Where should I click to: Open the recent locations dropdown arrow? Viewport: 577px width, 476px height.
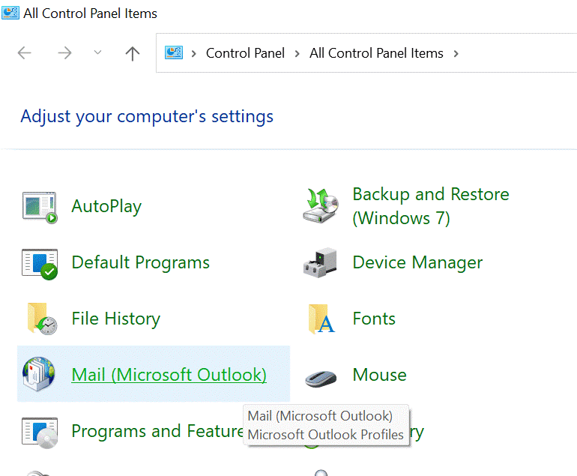97,52
